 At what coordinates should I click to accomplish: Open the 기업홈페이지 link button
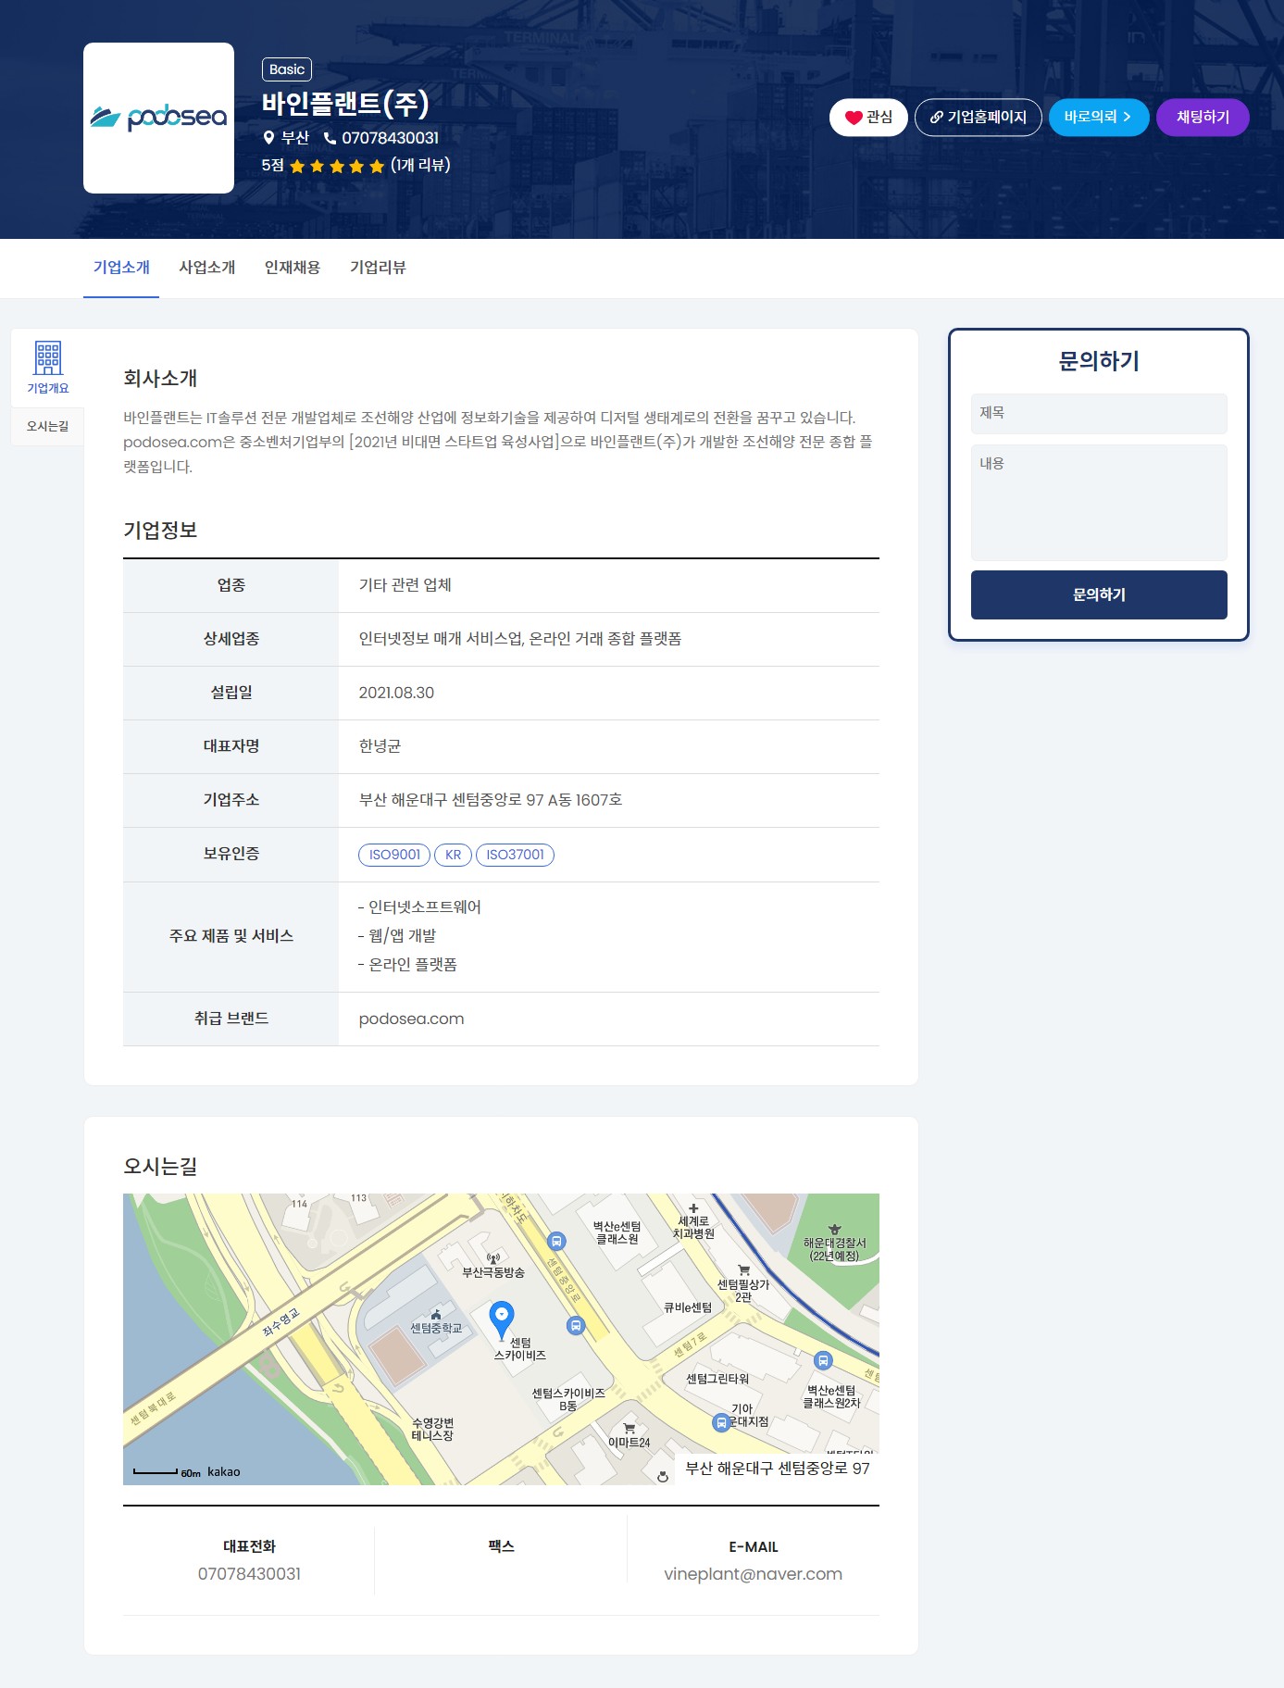[978, 118]
